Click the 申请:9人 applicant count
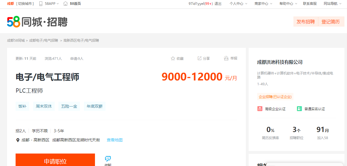Viewport: 347px width, 166px height. 77,59
